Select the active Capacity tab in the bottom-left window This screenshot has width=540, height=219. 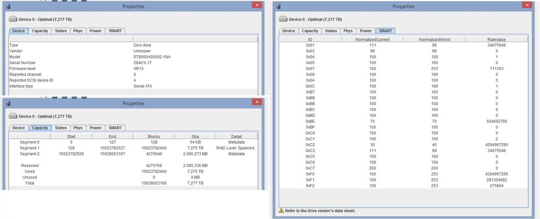pos(40,128)
